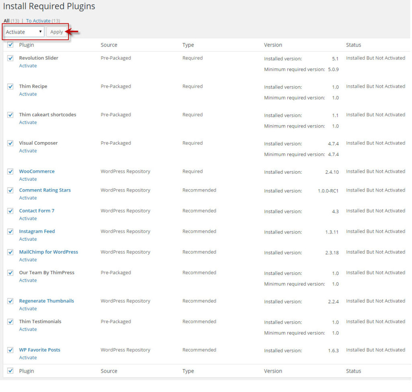Click minimum required version 5.0.9 value
Viewport: 412px width, 392px height.
(x=334, y=69)
